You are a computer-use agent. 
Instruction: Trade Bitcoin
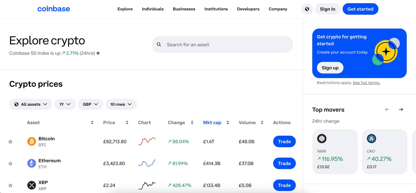(284, 141)
